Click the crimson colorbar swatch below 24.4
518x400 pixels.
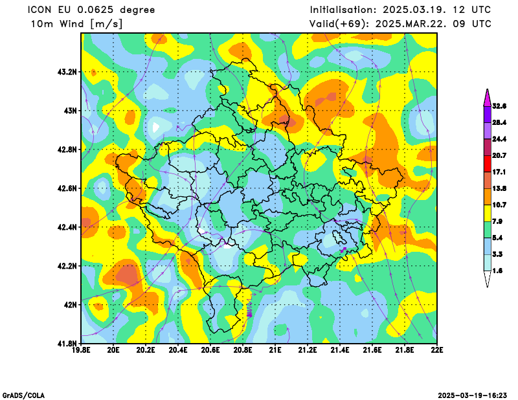(x=488, y=148)
